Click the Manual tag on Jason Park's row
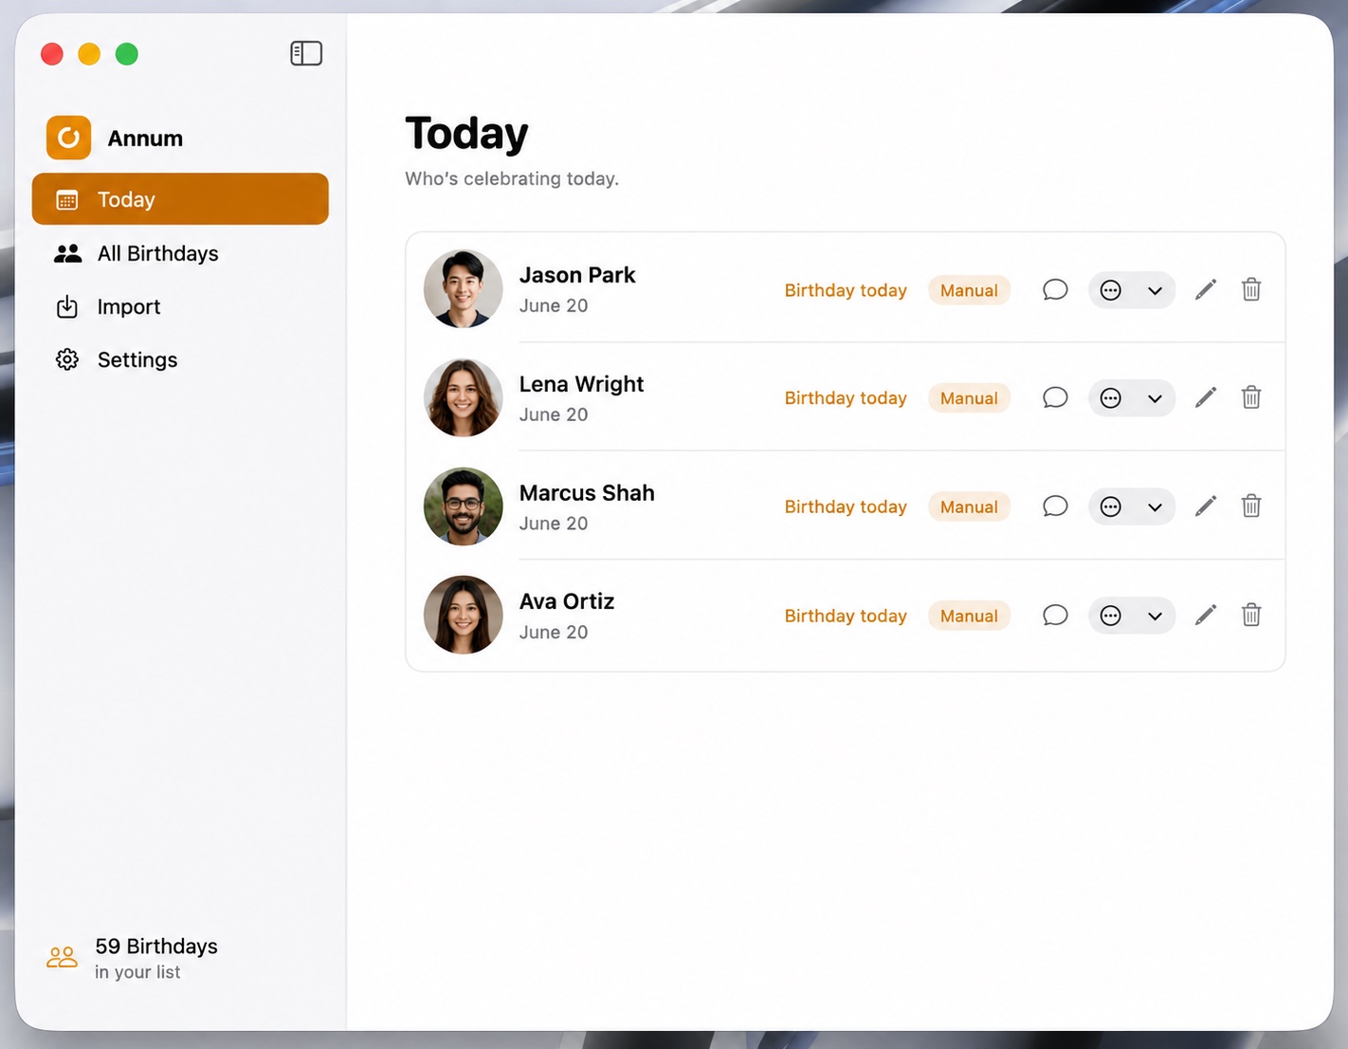Screen dimensions: 1348x1049 click(969, 290)
